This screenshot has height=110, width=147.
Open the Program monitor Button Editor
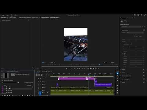tap(117, 68)
